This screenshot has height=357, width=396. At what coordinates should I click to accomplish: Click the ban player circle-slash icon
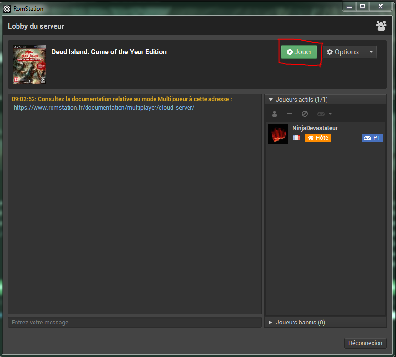click(x=305, y=114)
